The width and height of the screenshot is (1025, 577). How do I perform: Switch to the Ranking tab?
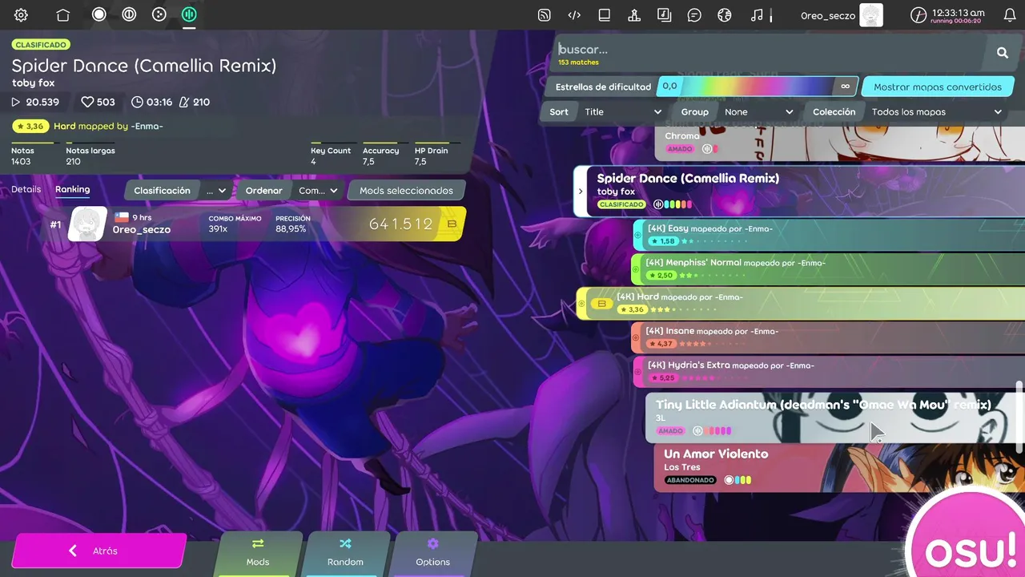pyautogui.click(x=72, y=190)
